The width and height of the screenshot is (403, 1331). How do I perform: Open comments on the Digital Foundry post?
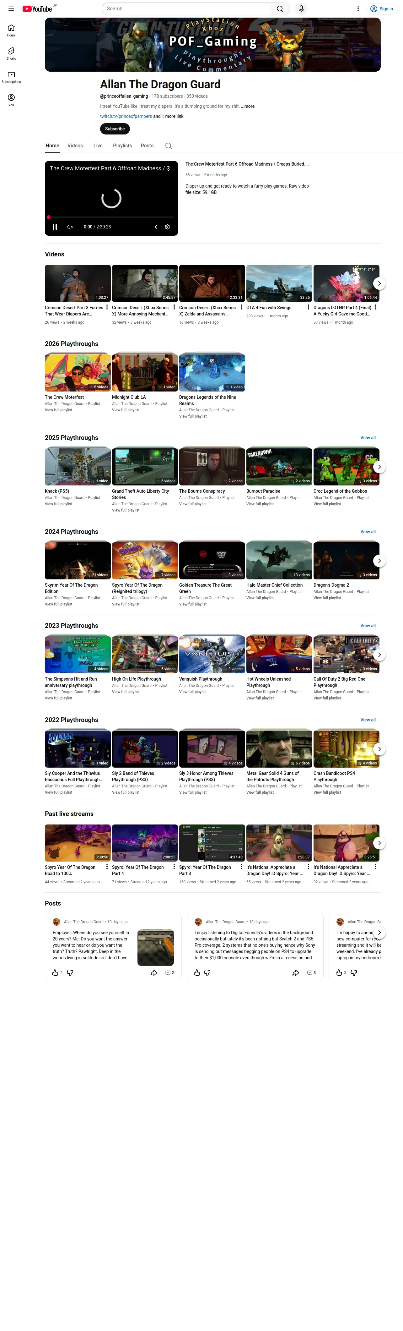click(x=311, y=973)
